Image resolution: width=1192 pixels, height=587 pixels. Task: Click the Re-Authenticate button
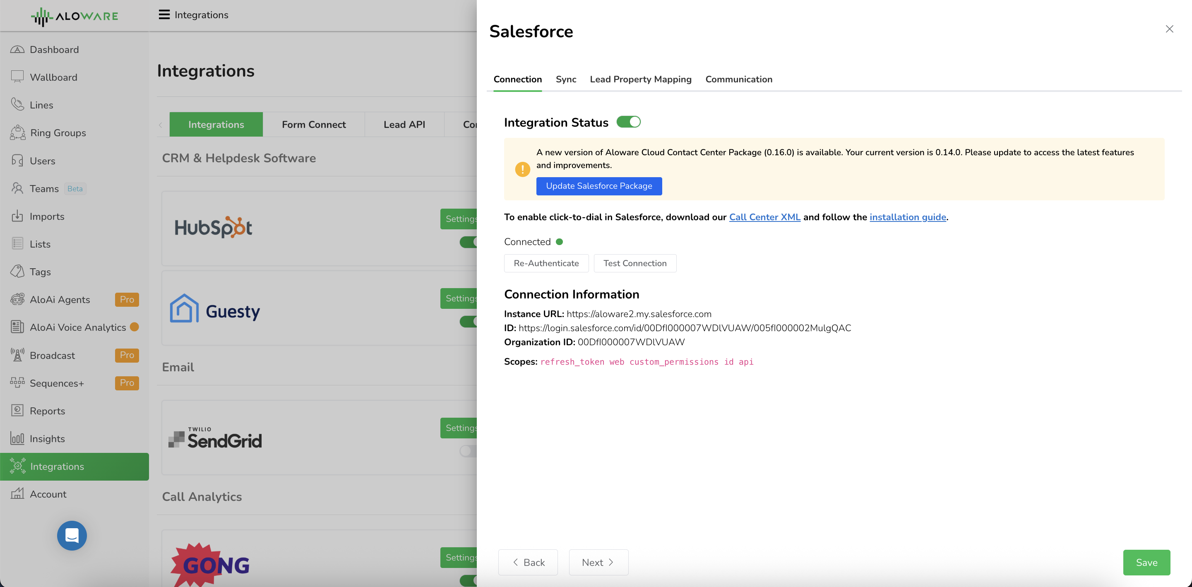click(x=546, y=263)
